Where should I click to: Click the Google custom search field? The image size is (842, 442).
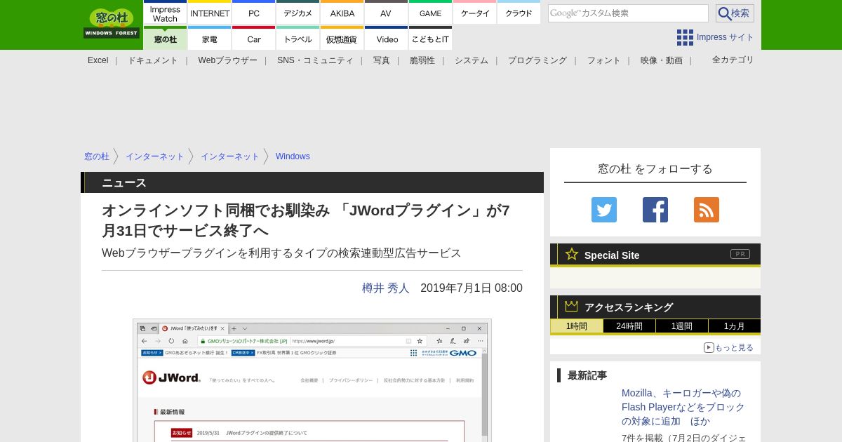click(x=627, y=13)
